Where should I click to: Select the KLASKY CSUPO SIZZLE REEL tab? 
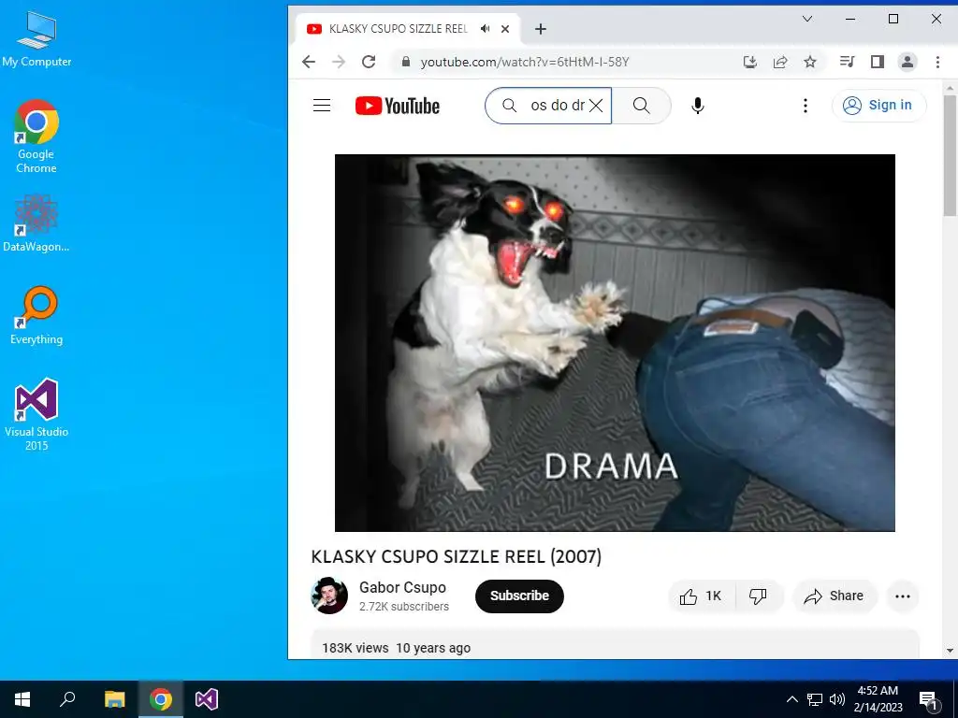(x=398, y=29)
